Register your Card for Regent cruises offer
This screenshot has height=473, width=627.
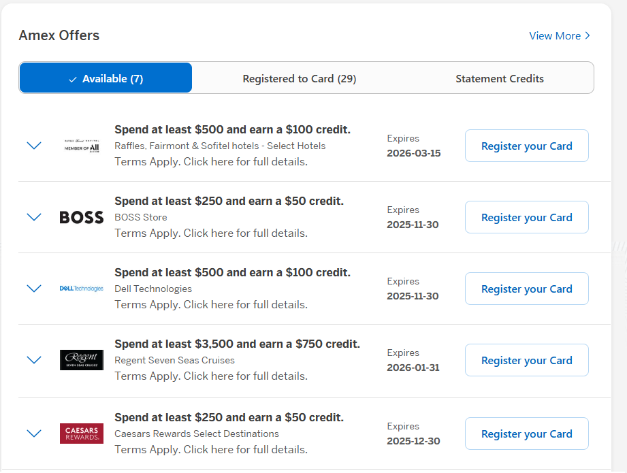click(x=526, y=360)
